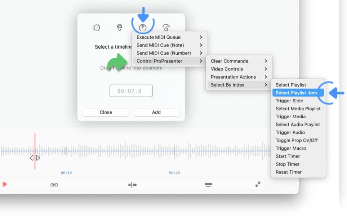Viewport: 347px width, 216px height.
Task: Click the 00:10 timeline time label
Action: [x=66, y=173]
